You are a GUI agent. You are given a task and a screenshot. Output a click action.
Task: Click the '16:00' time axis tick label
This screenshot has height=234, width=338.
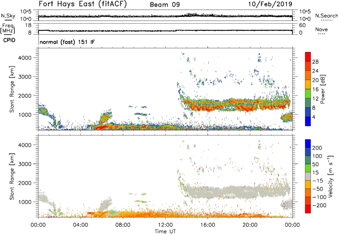click(x=207, y=225)
